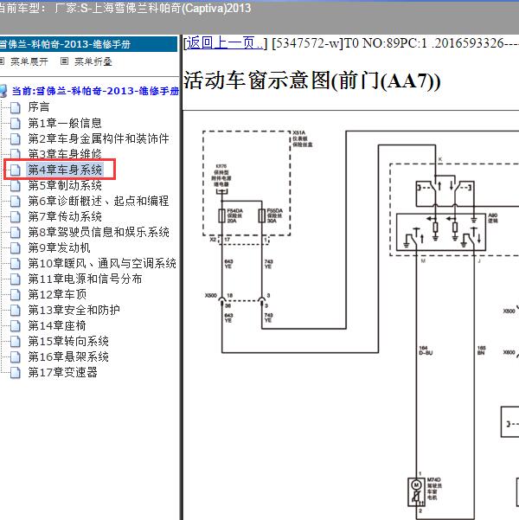Open chapter 第5章制动系统
The height and width of the screenshot is (520, 519).
click(65, 185)
